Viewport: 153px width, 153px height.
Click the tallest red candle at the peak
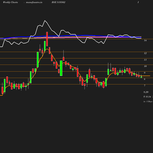coord(47,39)
